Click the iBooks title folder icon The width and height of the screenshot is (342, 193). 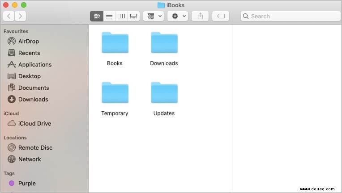pos(161,5)
